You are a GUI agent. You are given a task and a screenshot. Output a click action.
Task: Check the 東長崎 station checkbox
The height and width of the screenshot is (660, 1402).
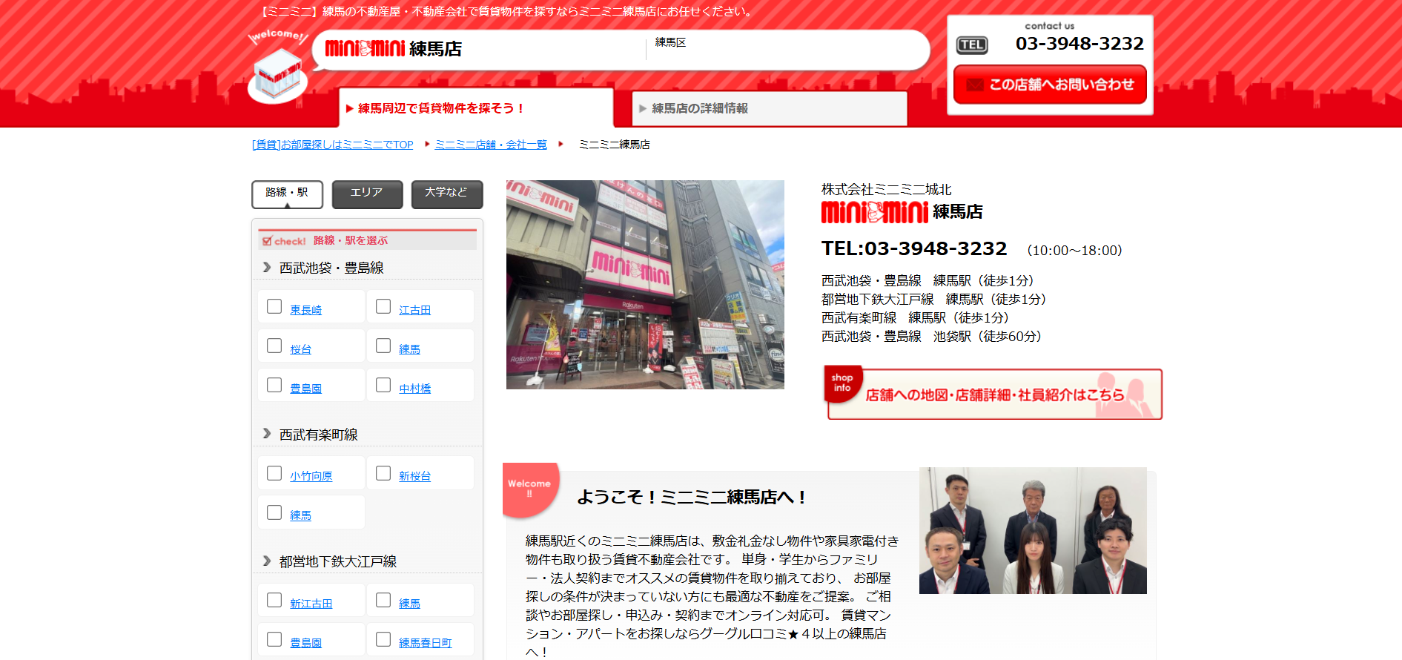point(274,306)
